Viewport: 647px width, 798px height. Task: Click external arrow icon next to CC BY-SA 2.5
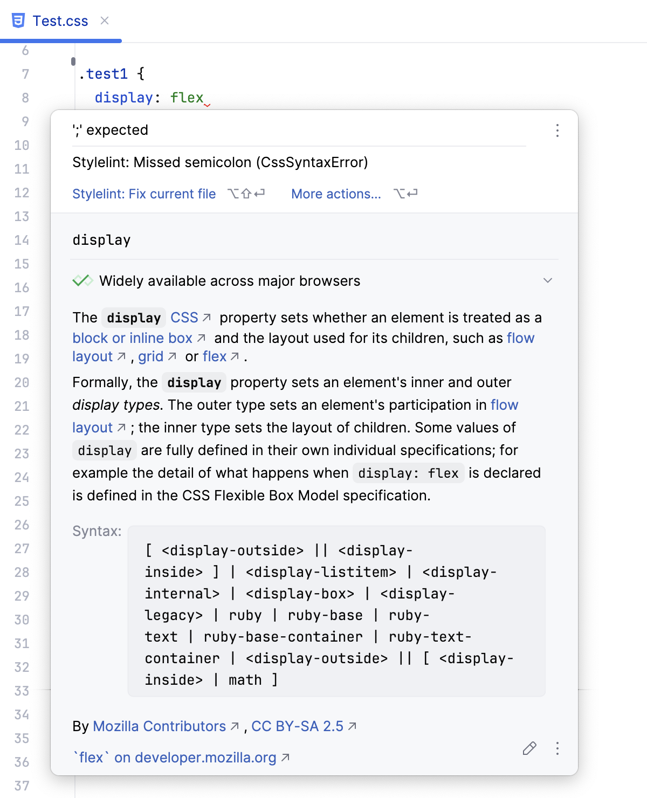coord(352,727)
